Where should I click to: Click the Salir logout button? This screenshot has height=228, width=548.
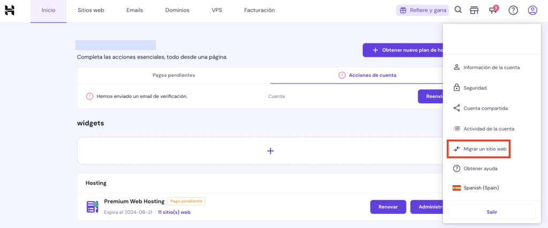pos(491,212)
